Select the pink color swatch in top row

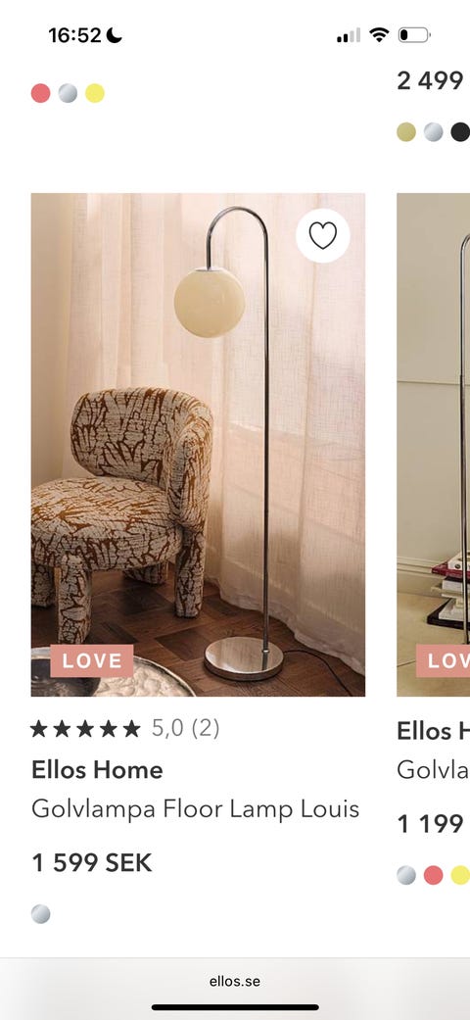(x=40, y=93)
